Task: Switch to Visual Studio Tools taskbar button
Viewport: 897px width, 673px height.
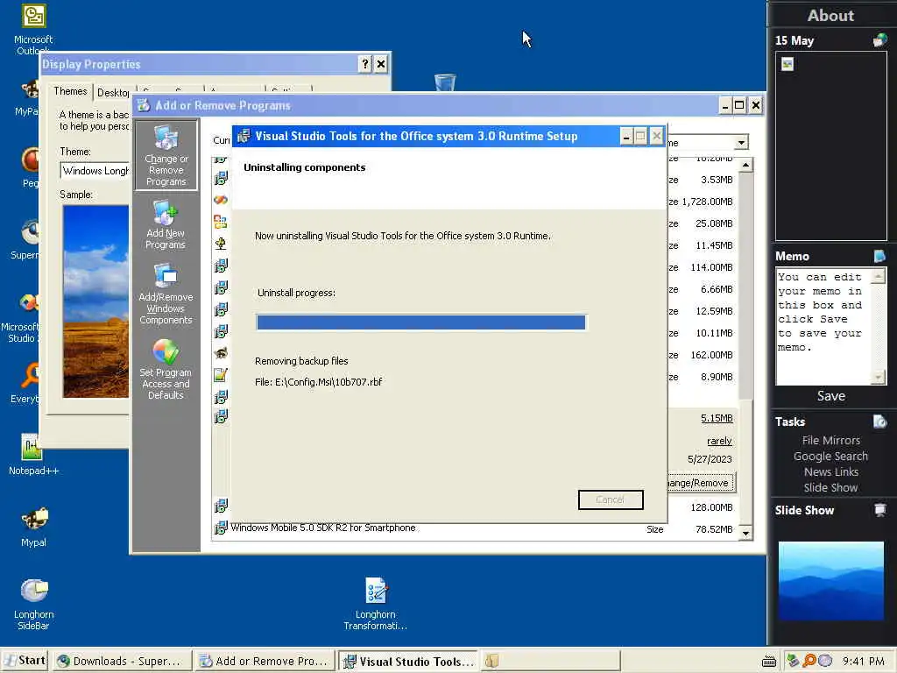Action: click(x=408, y=661)
